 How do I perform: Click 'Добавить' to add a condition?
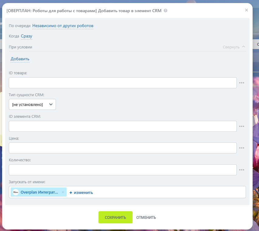click(20, 59)
